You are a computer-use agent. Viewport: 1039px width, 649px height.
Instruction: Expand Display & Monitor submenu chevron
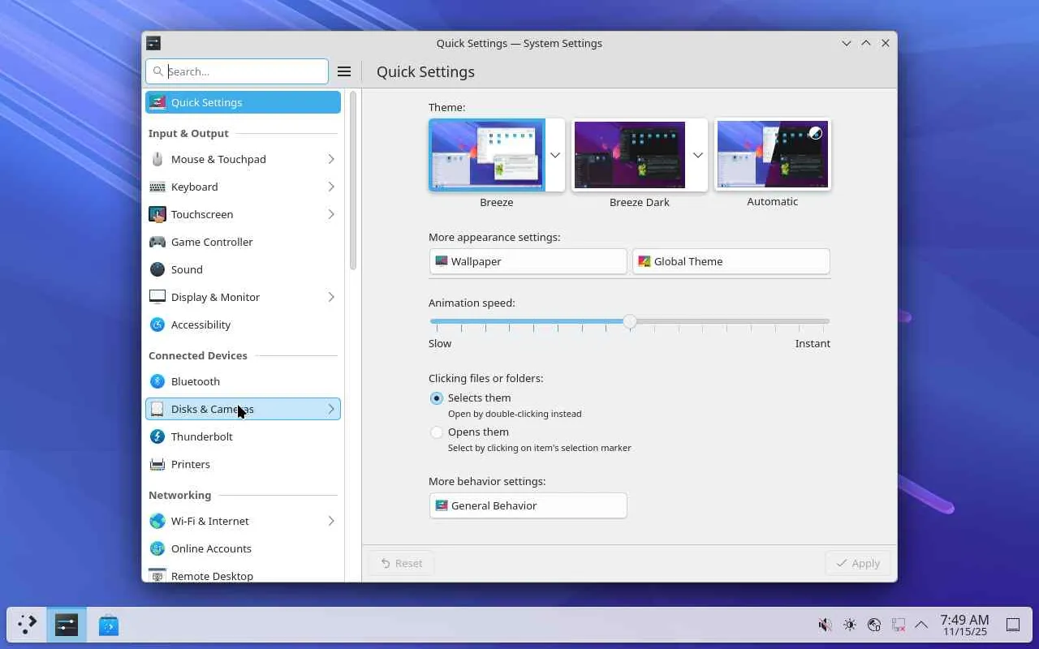[331, 297]
